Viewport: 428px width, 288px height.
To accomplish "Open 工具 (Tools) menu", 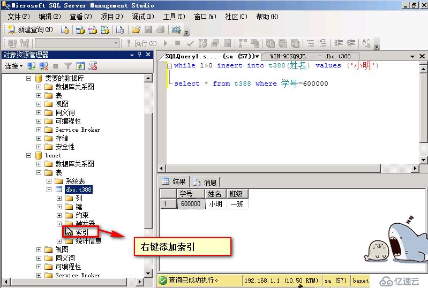I will point(174,17).
